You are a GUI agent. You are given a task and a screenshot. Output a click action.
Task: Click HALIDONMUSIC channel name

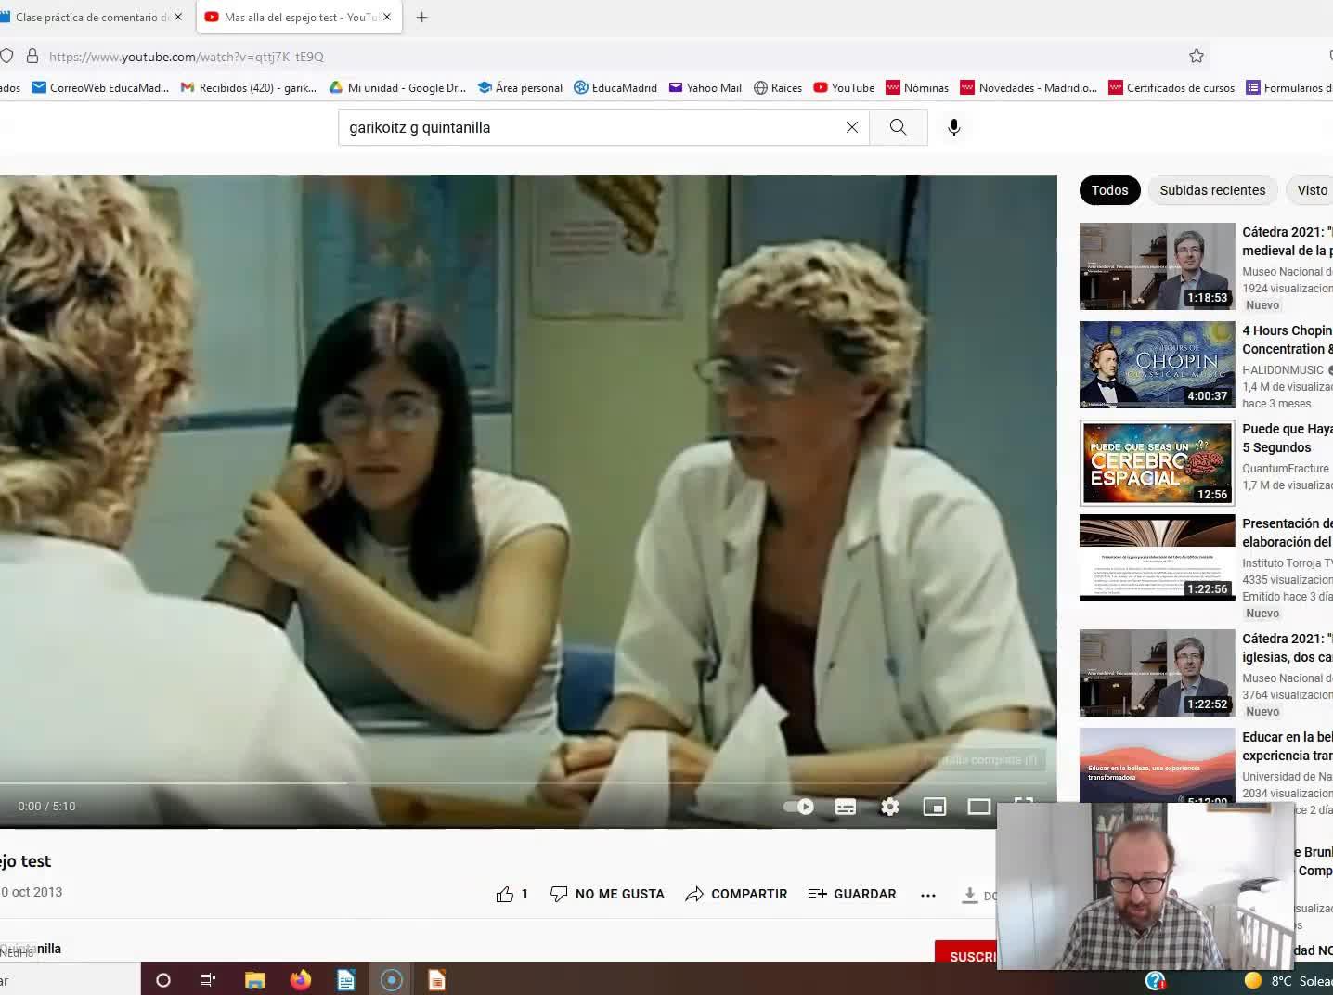(1284, 369)
